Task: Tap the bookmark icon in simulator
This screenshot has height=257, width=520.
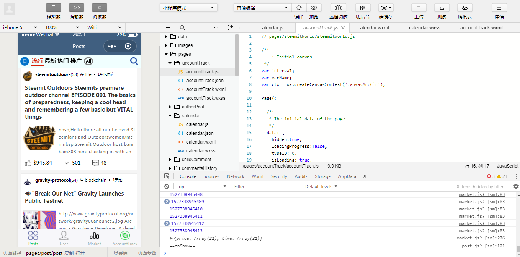Action: [25, 61]
